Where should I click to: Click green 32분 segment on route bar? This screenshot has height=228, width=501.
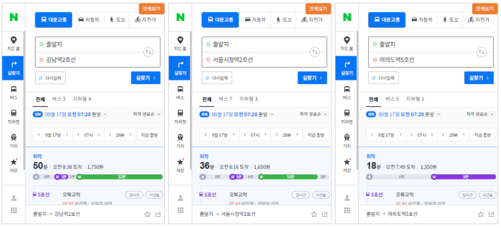point(119,177)
